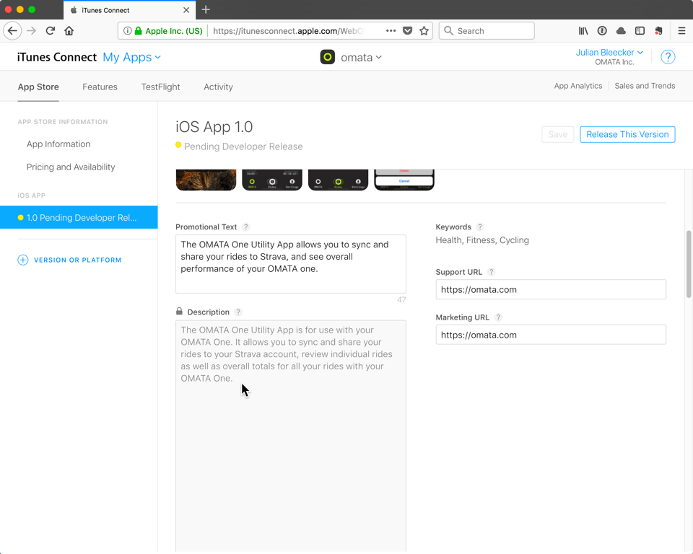
Task: Click the Support URL input field
Action: click(551, 289)
